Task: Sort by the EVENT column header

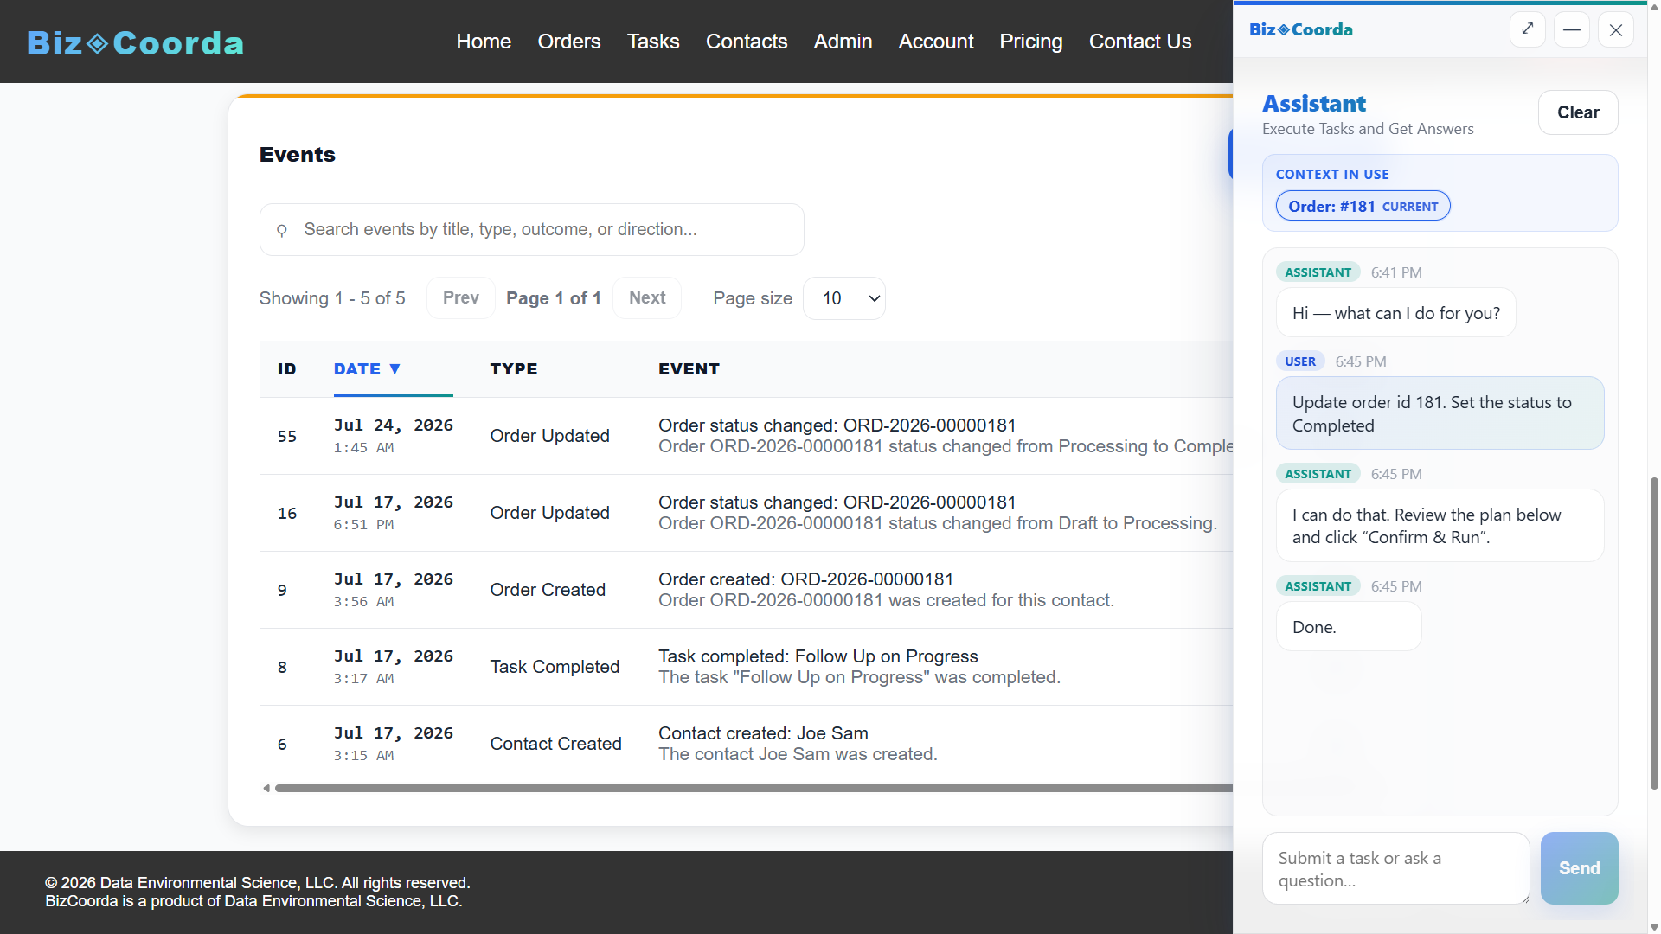Action: pos(689,369)
